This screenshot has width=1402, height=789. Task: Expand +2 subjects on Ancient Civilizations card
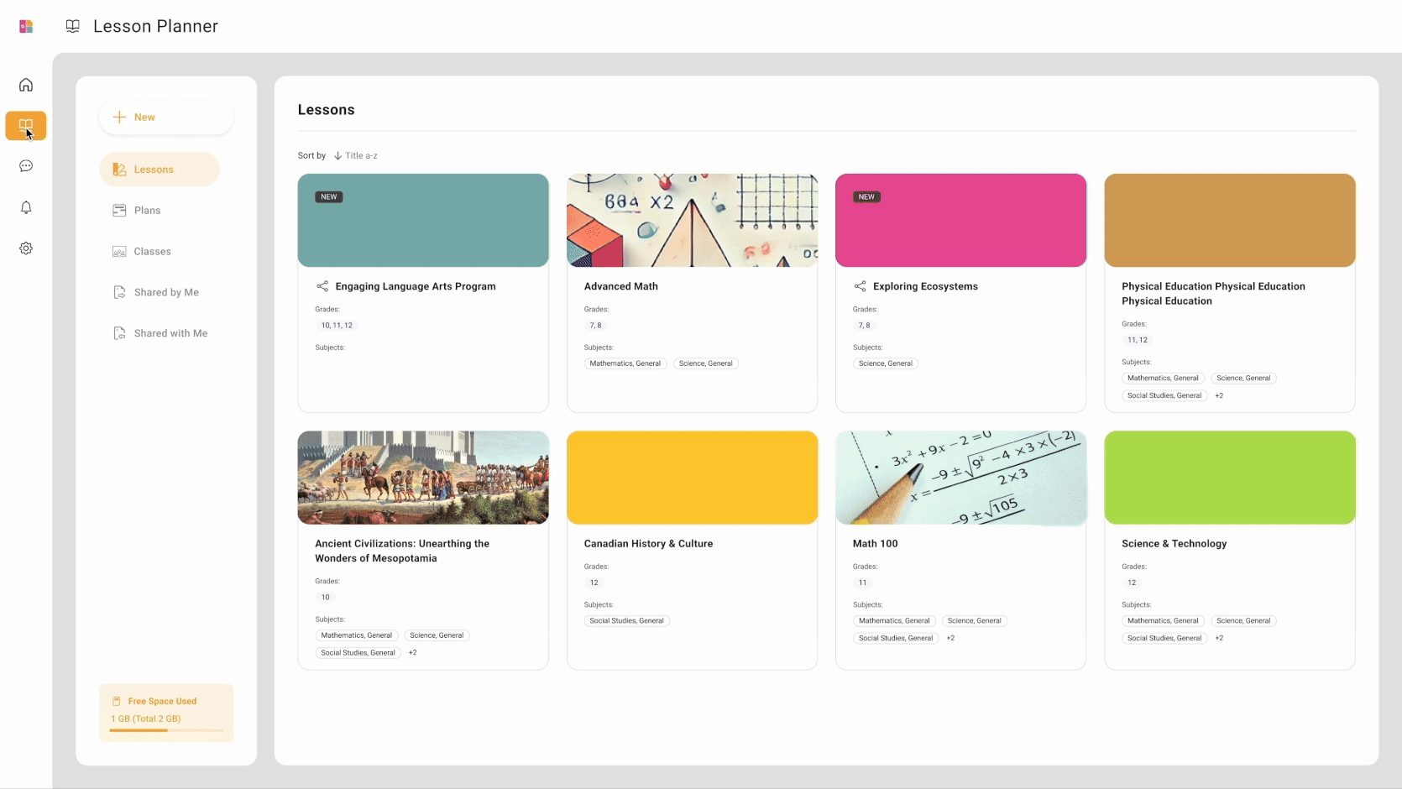(412, 653)
